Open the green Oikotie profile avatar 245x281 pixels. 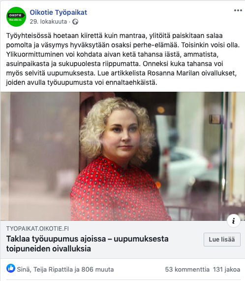[16, 17]
